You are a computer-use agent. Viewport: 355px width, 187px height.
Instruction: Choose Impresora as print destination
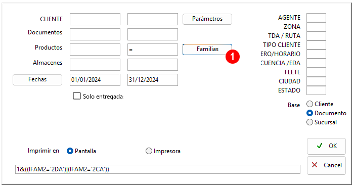[x=149, y=151]
